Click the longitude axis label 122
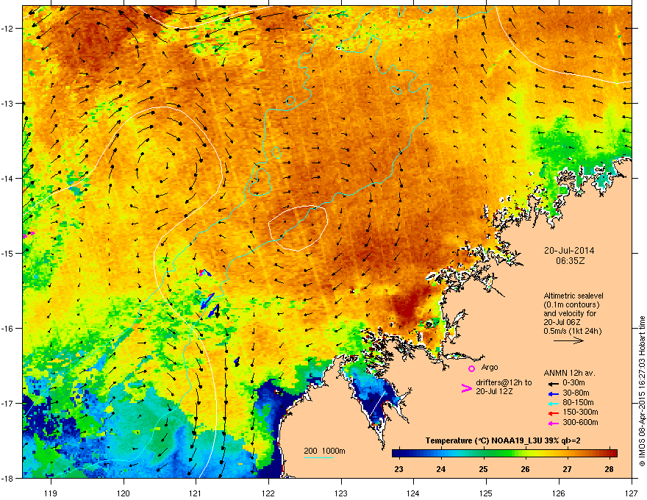The height and width of the screenshot is (500, 647). pyautogui.click(x=268, y=493)
